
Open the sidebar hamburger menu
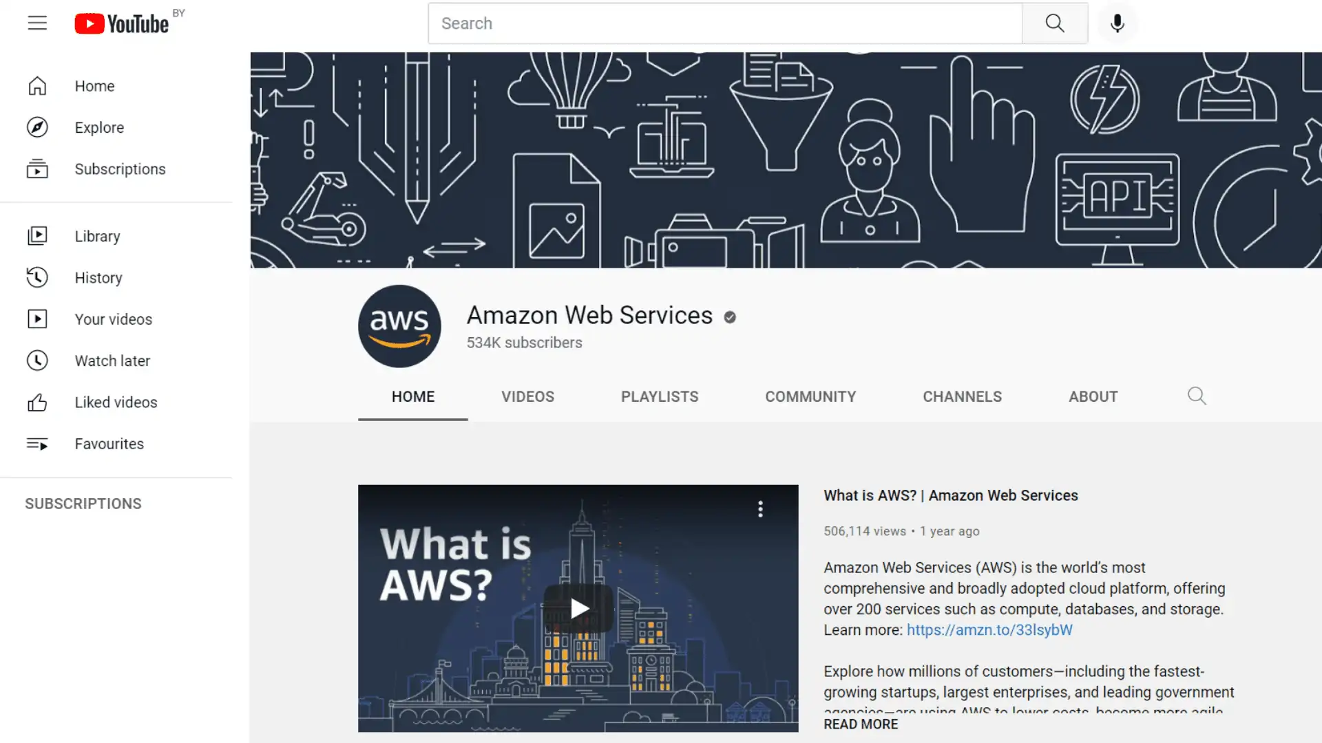[36, 23]
